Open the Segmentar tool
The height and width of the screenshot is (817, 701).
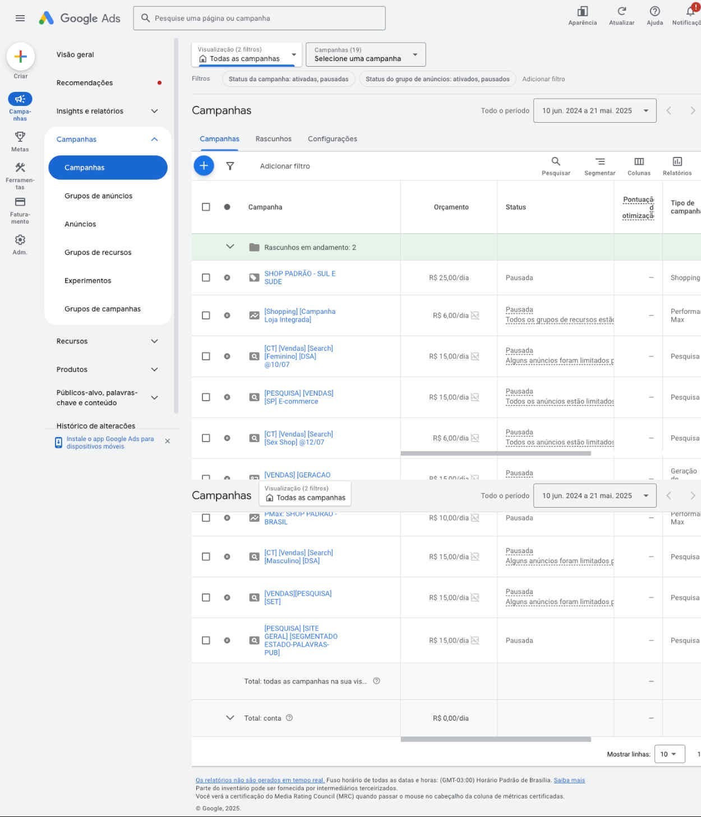pos(600,161)
